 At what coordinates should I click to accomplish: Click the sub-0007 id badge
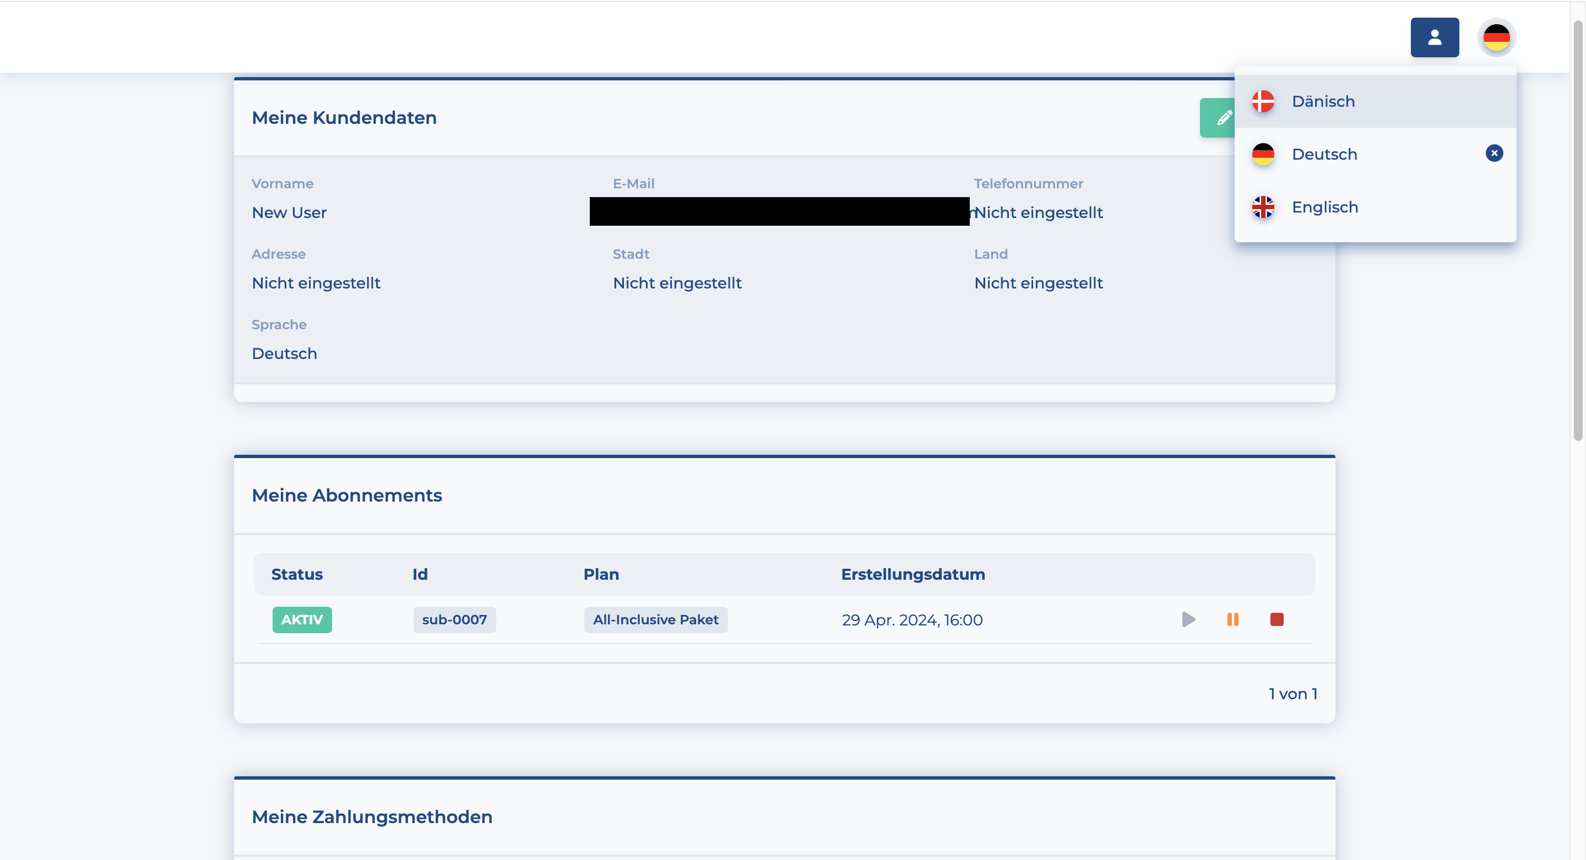[454, 620]
